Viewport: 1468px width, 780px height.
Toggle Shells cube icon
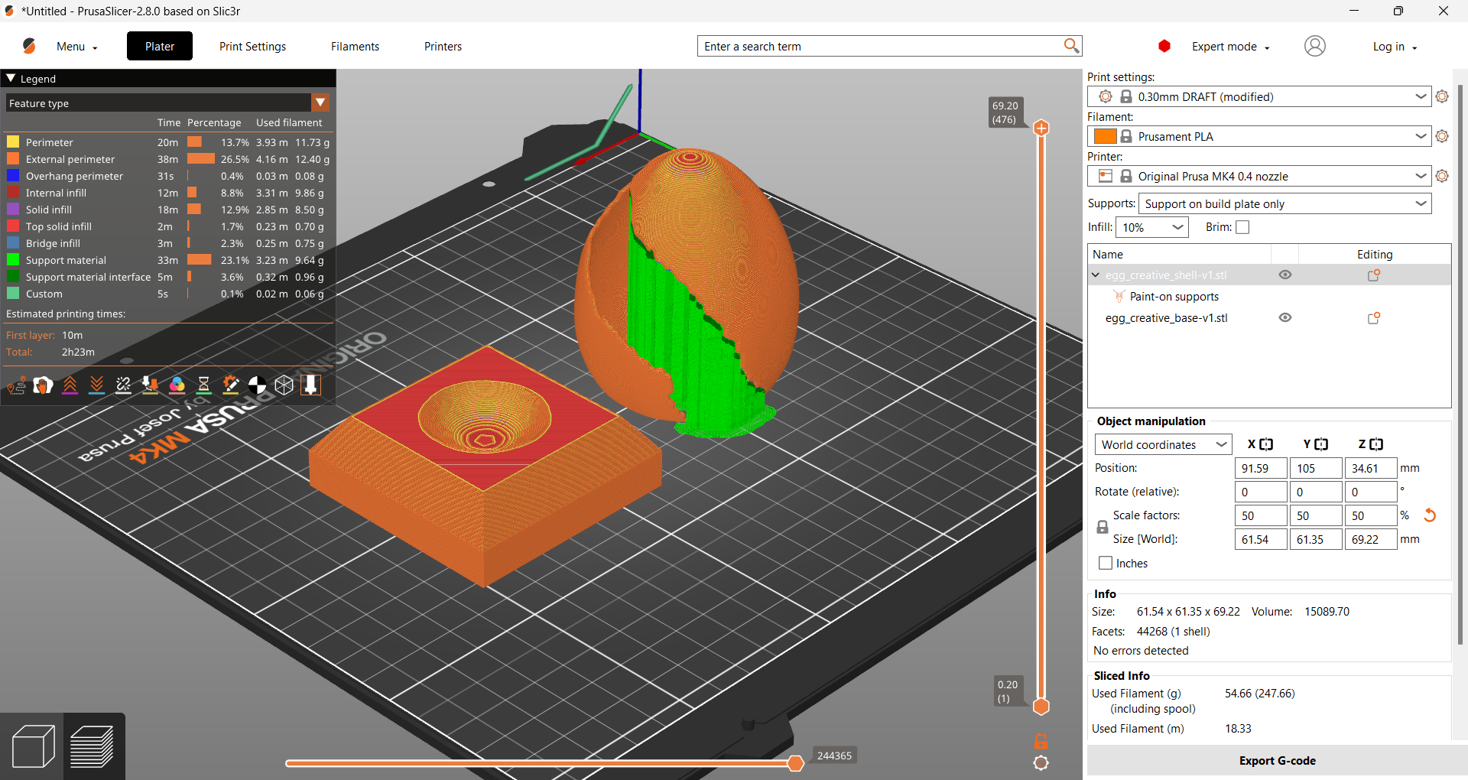pyautogui.click(x=284, y=385)
